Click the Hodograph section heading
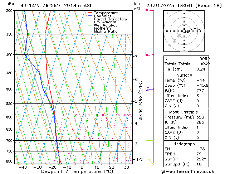Image resolution: width=225 pixels, height=174 pixels. pyautogui.click(x=184, y=144)
